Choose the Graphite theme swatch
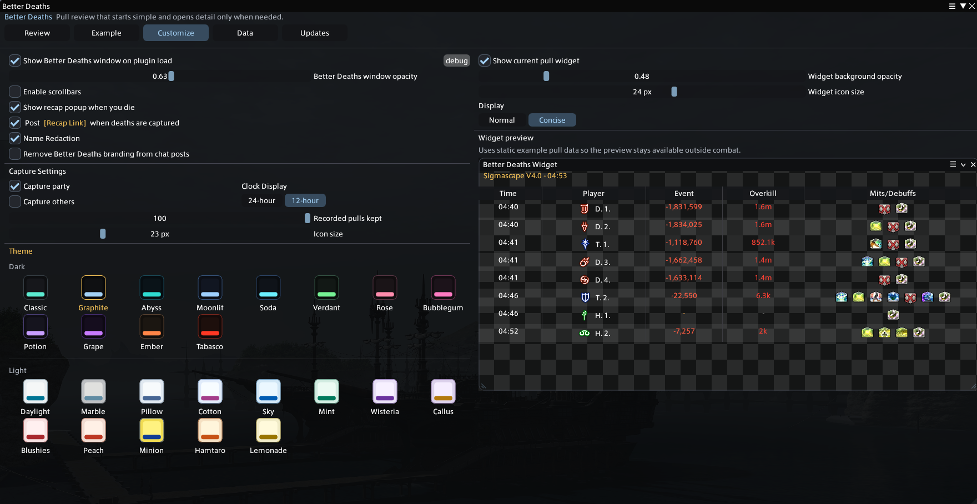 [93, 288]
